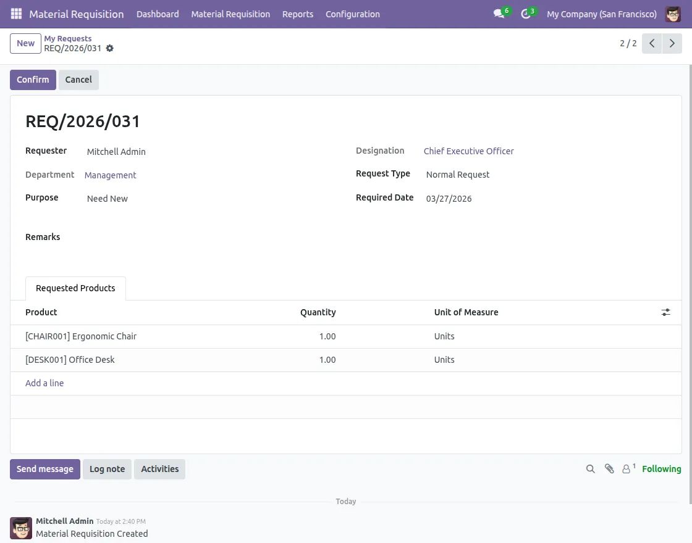View followers via the person icon

tap(627, 469)
